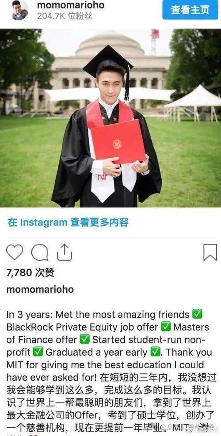Click the check mark after 'Finance offer'

pos(84,339)
